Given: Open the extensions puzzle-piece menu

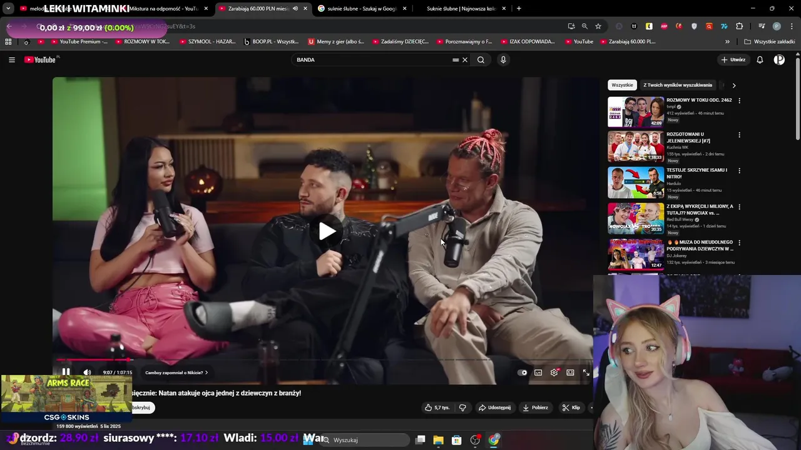Looking at the screenshot, I should (x=740, y=26).
